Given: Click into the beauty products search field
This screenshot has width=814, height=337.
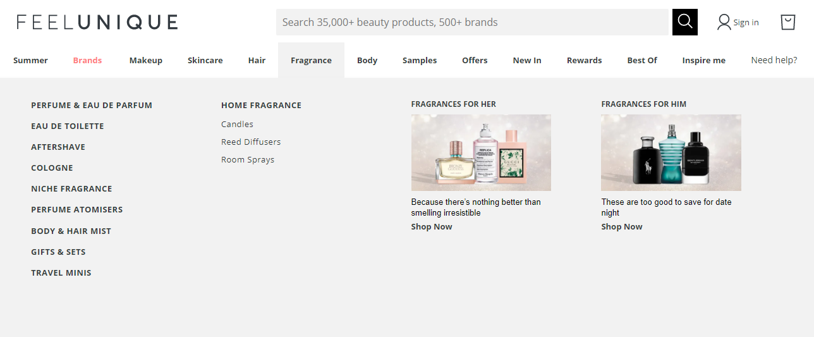Looking at the screenshot, I should (471, 22).
